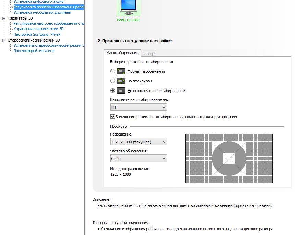
Task: Click the no-scaling mode icon
Action: [121, 91]
